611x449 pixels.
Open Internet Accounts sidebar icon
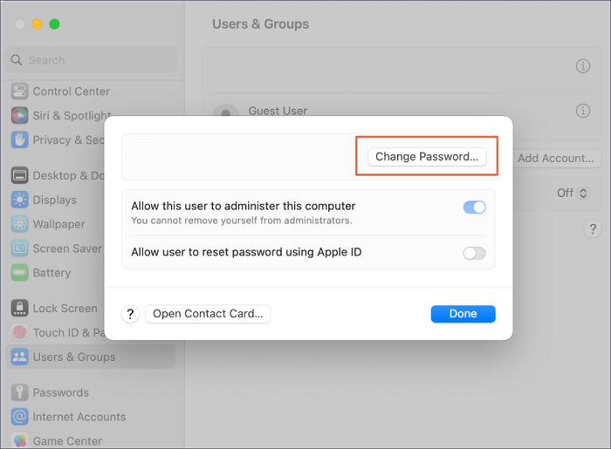pos(19,417)
